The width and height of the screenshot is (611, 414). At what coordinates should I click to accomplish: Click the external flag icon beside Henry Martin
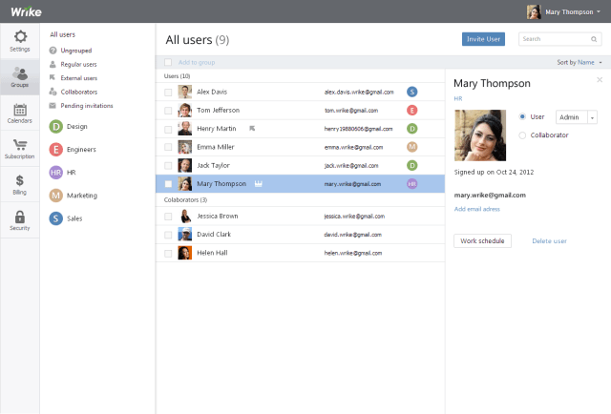[x=252, y=128]
